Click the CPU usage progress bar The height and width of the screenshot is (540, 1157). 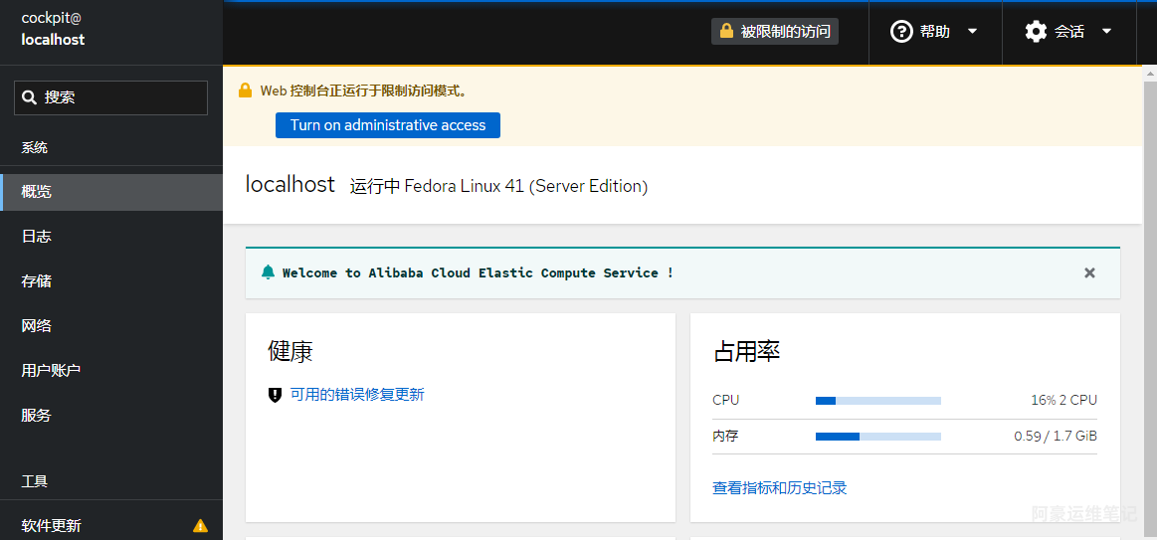(877, 400)
